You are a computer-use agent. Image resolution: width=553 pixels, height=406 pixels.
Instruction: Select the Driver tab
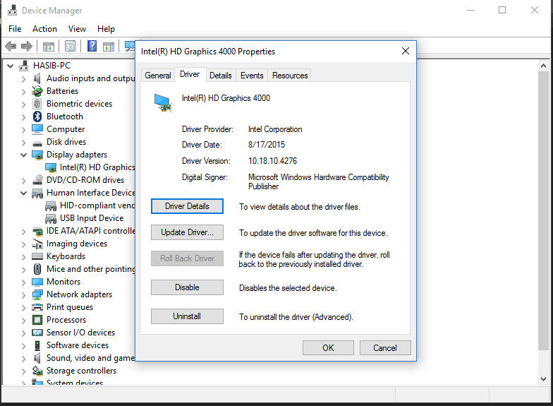click(x=190, y=74)
